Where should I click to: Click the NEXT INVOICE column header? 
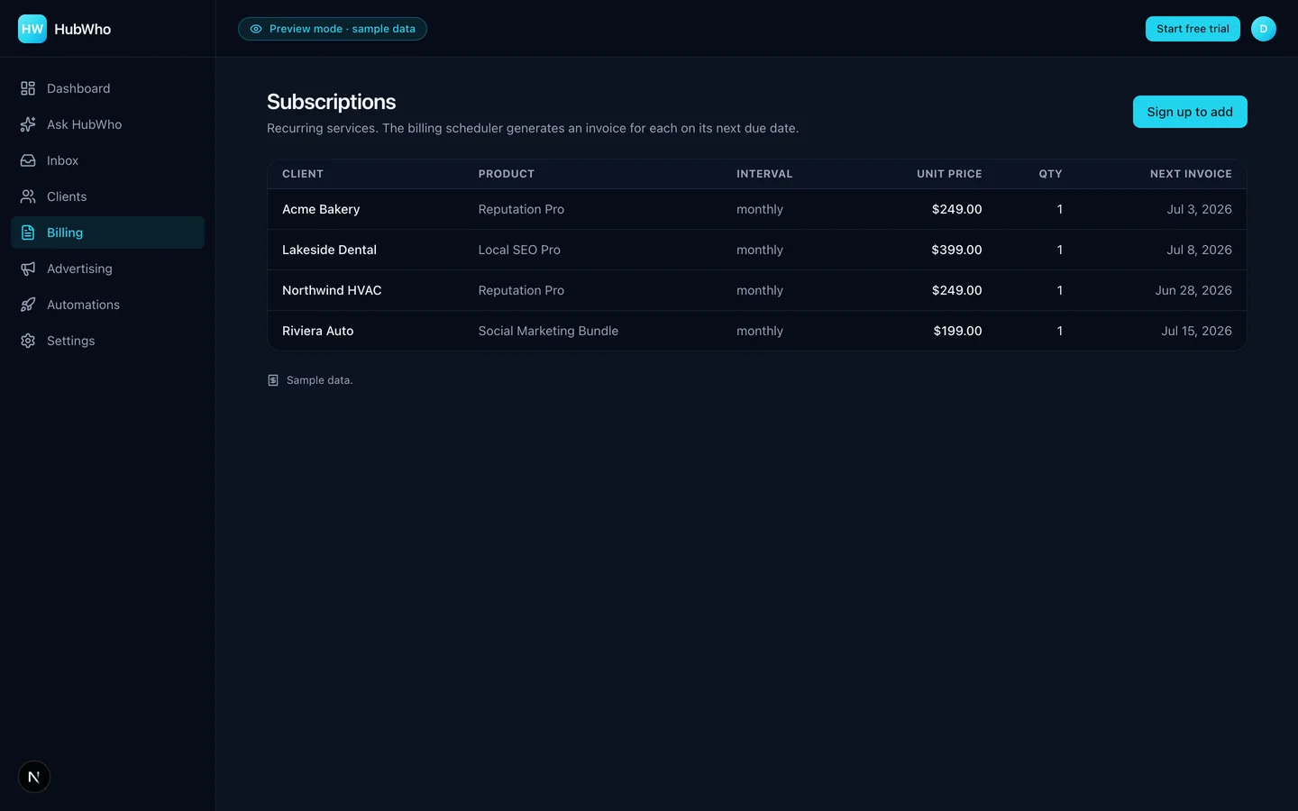1191,174
